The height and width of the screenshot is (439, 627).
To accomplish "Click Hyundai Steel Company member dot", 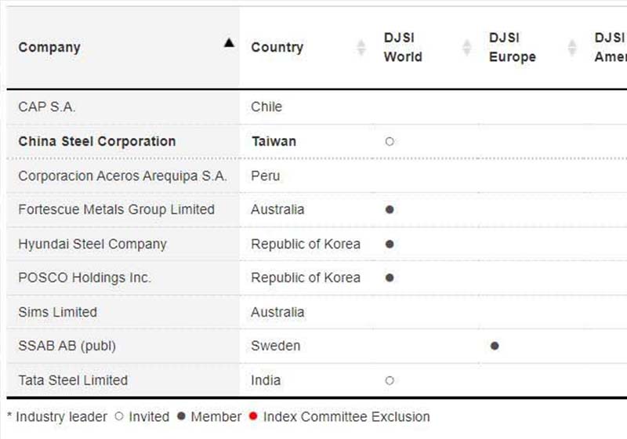I will [x=390, y=244].
